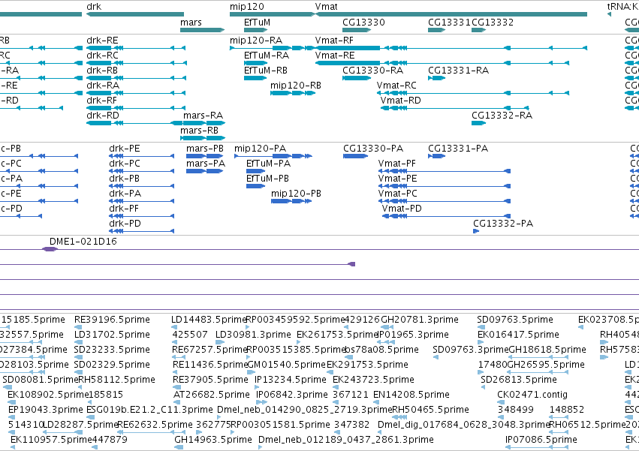Screen dimensions: 639x451
Task: Open the mip120-PA protein label
Action: [x=260, y=149]
